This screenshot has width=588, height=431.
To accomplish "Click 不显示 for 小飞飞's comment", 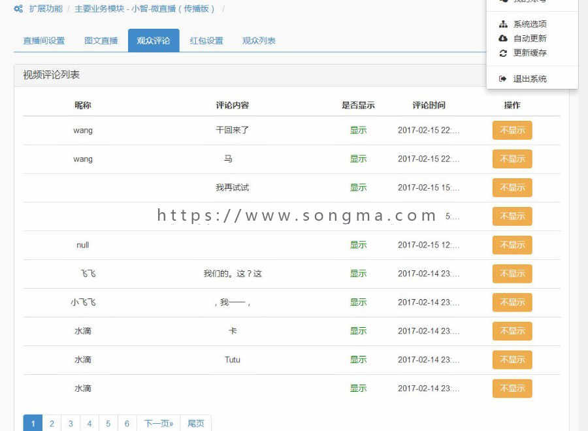I will (x=512, y=302).
